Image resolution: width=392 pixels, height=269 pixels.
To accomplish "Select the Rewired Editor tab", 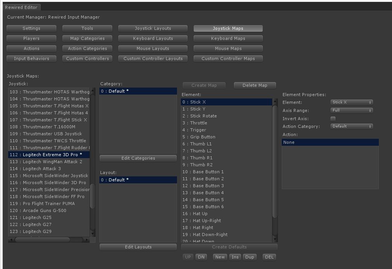I will point(21,7).
